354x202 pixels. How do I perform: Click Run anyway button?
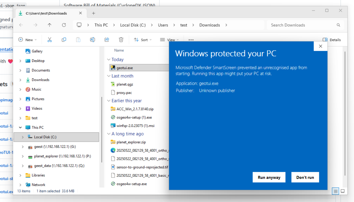(x=269, y=177)
